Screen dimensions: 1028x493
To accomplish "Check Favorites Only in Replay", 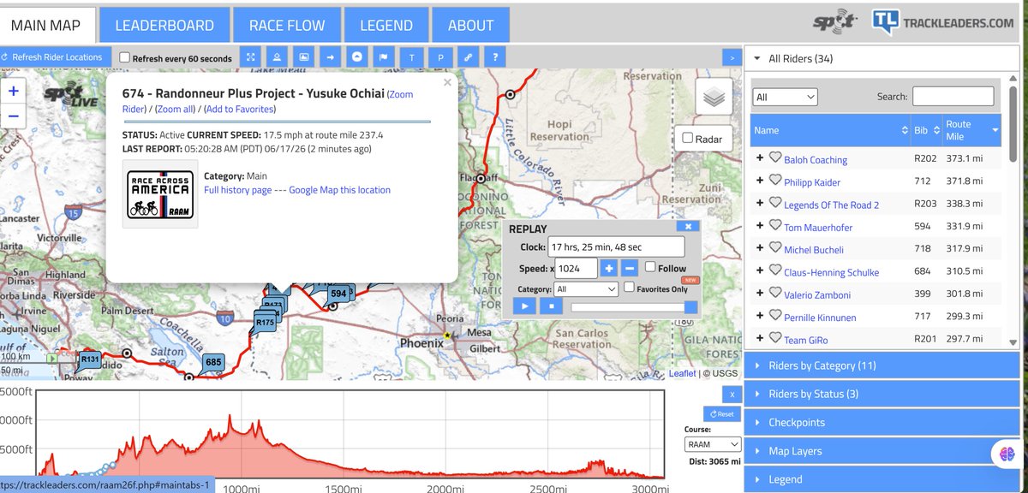I will click(630, 288).
